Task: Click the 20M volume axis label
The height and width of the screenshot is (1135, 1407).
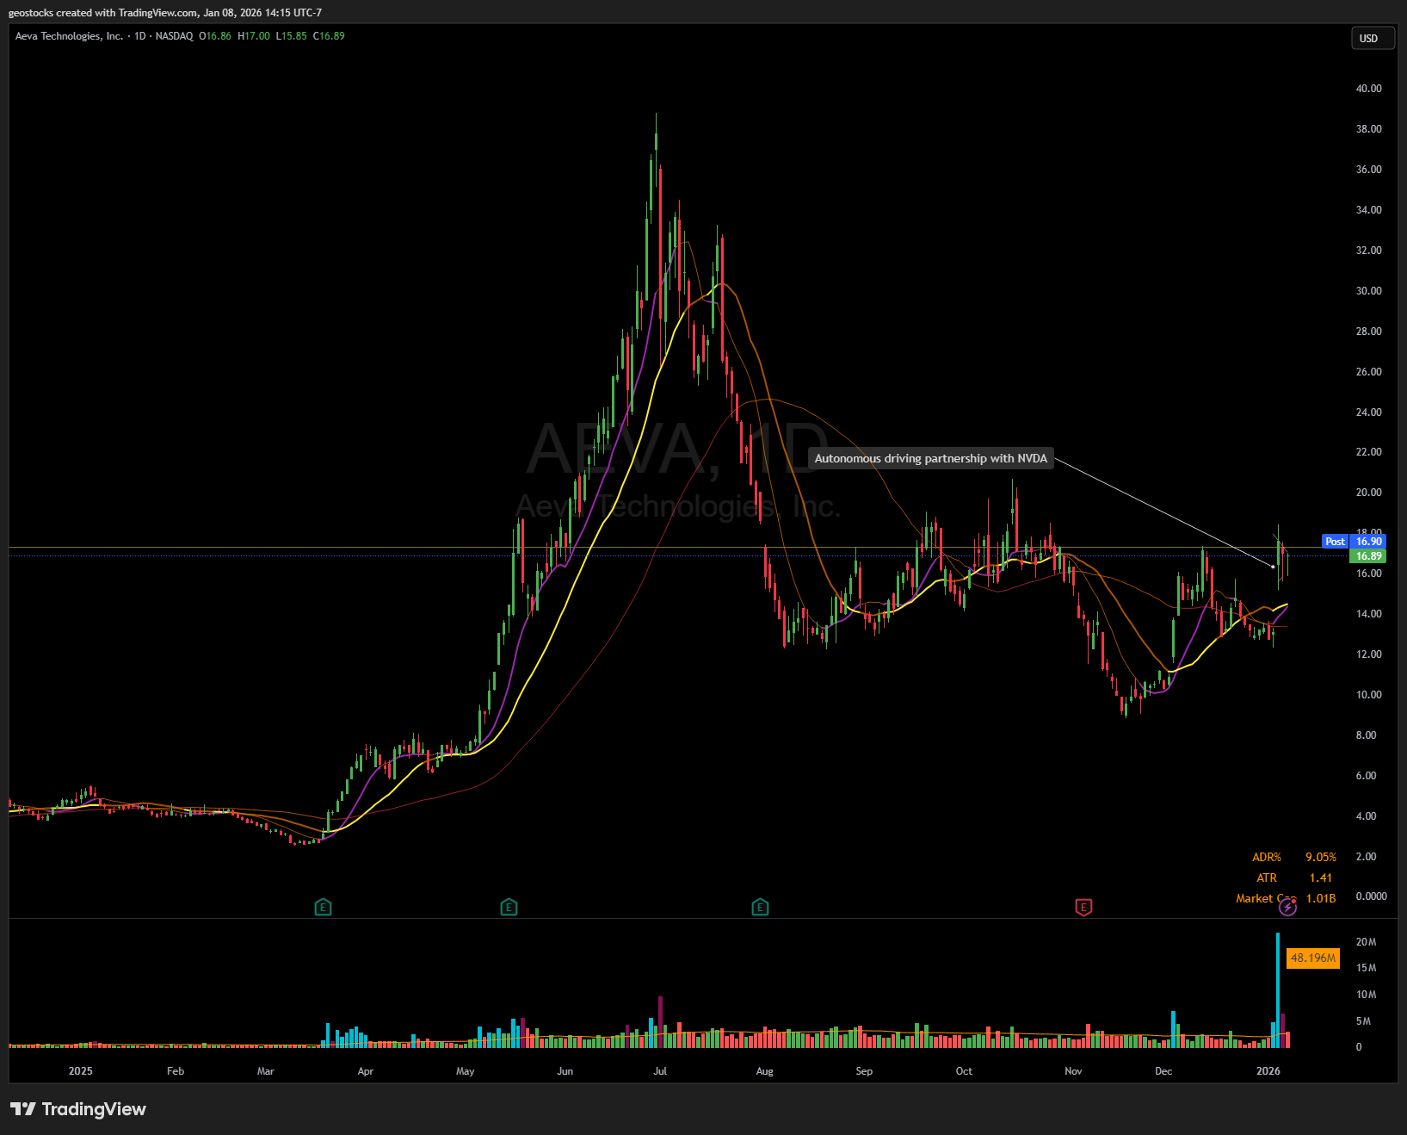Action: pos(1366,942)
